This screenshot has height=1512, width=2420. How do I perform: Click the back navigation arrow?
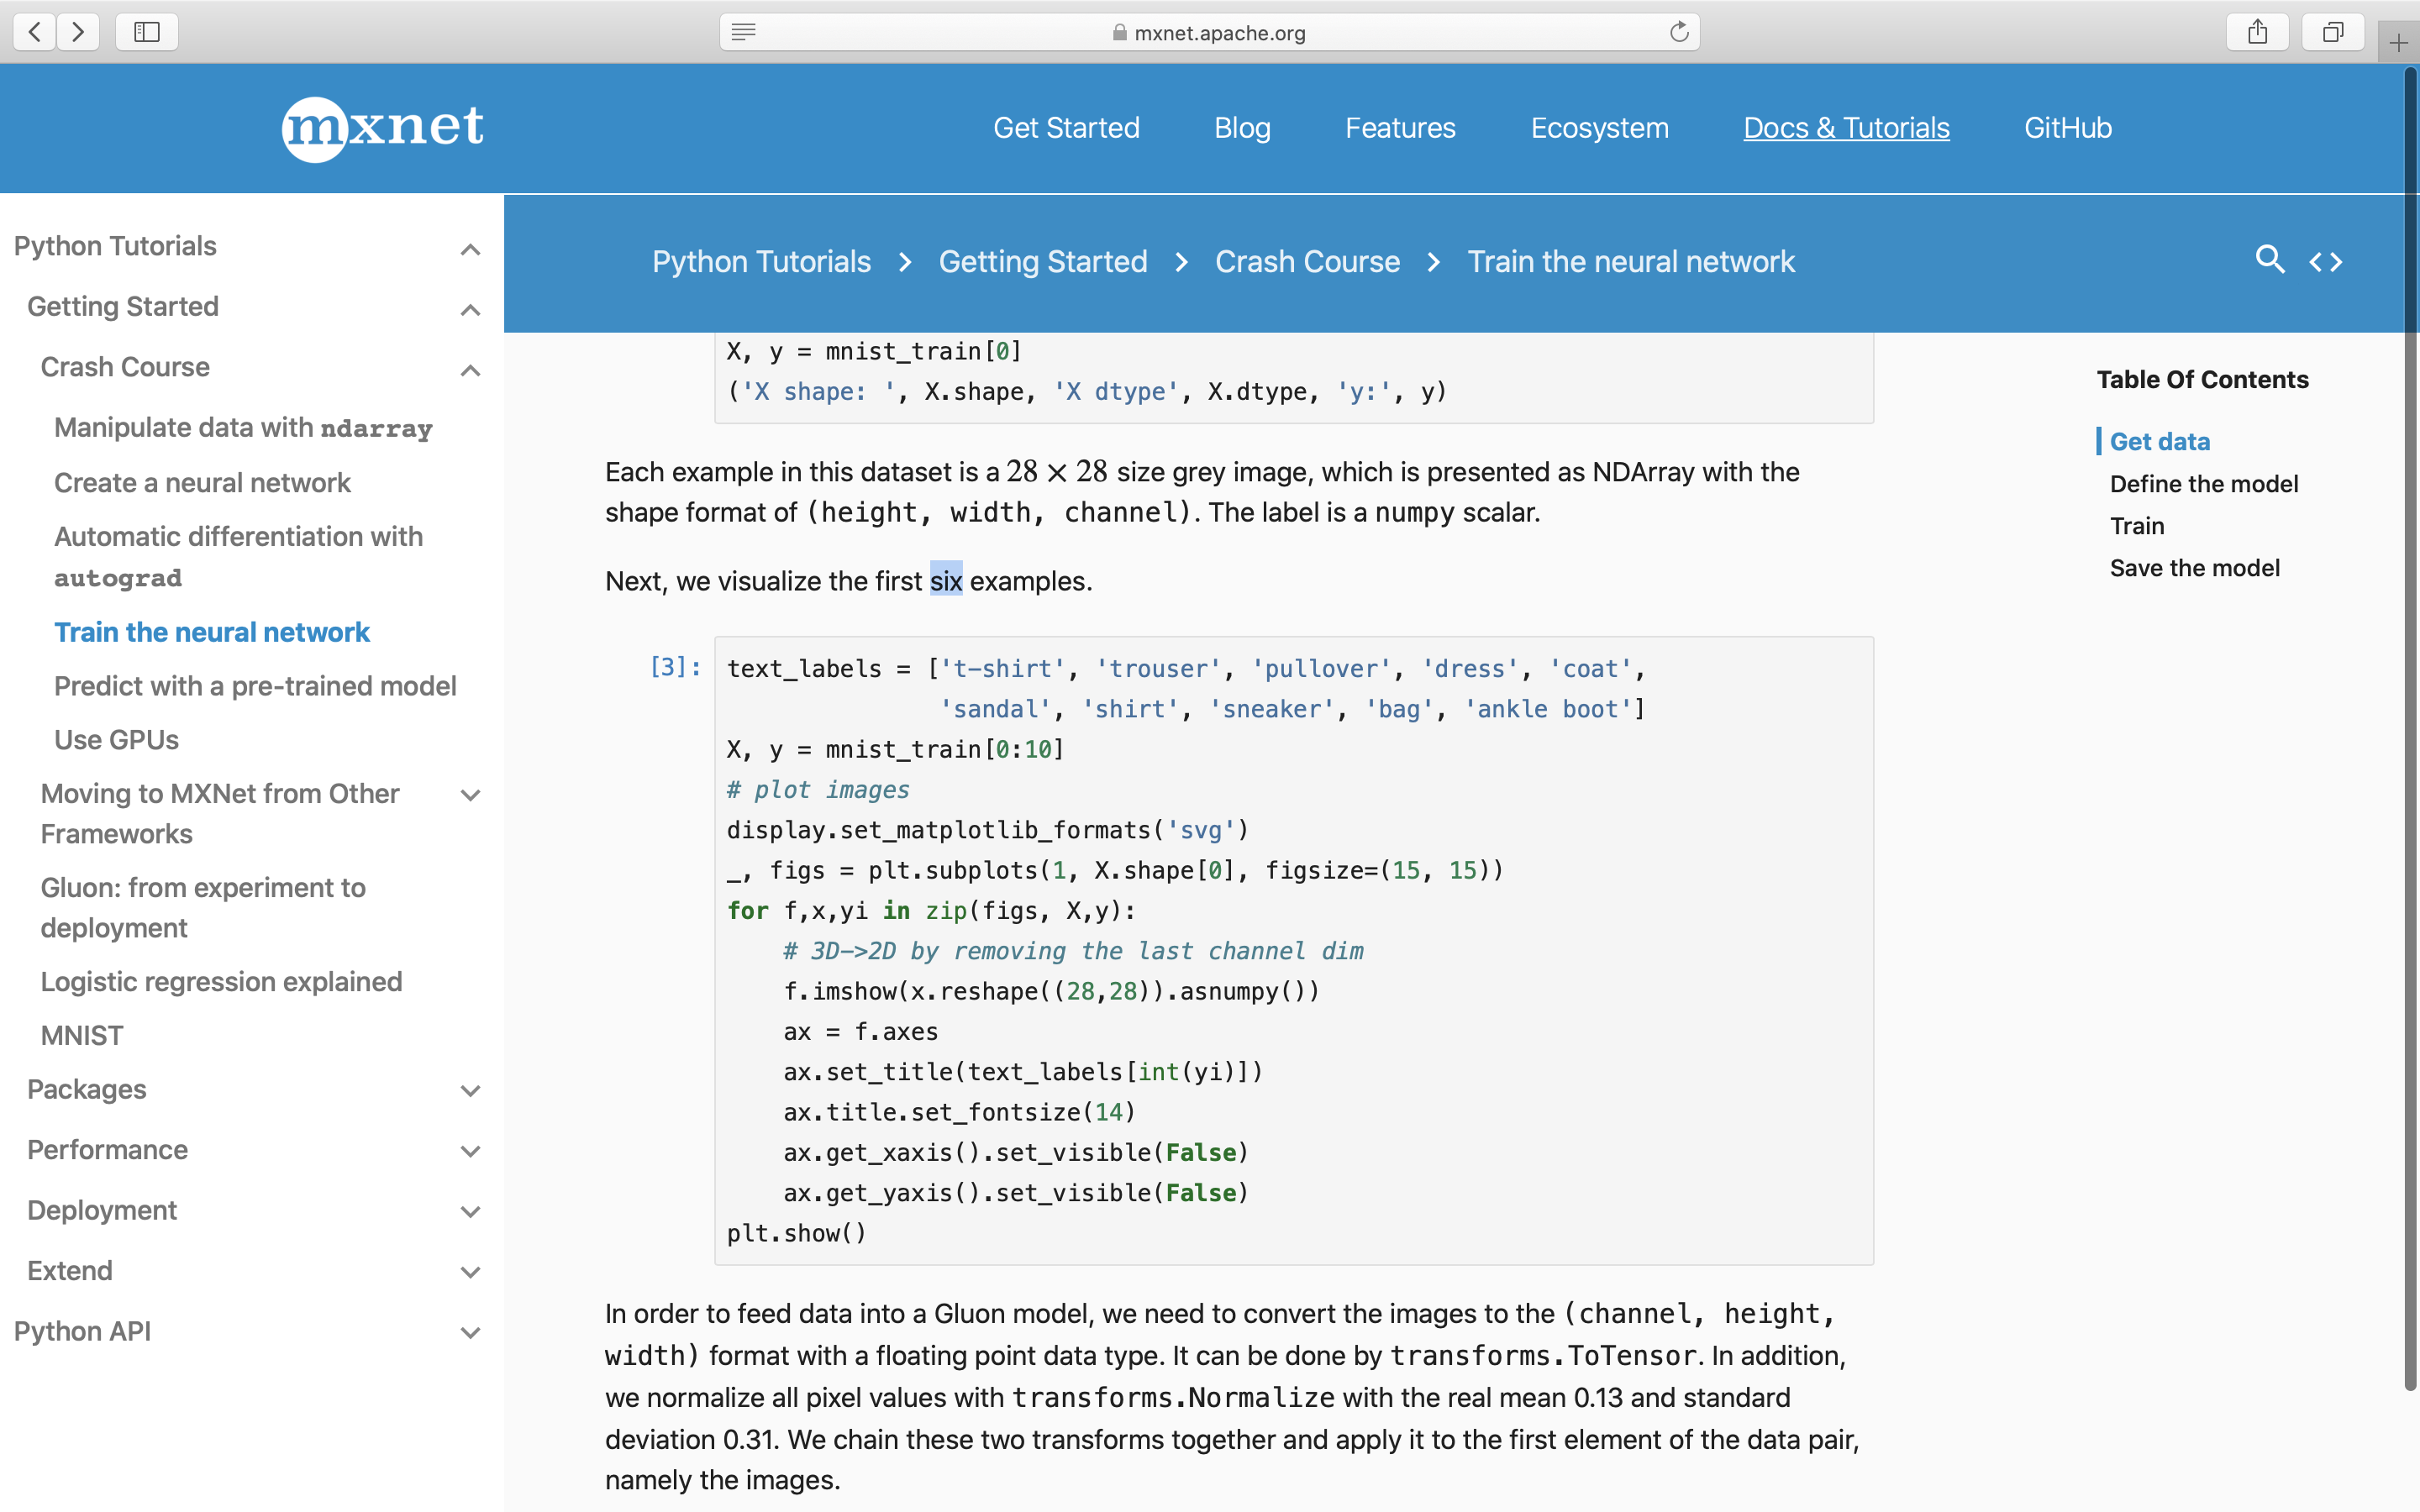(x=34, y=31)
